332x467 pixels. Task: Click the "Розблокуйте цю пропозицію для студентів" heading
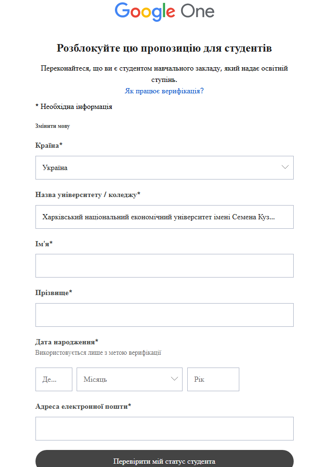[164, 48]
